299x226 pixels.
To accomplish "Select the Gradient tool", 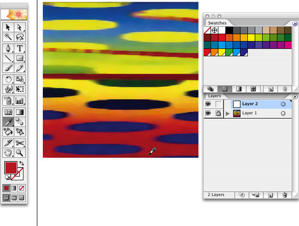I will 20,112.
